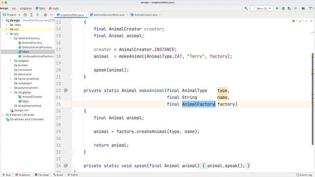The height and width of the screenshot is (177, 315).
Task: Select opened file locate target icon
Action: point(25,15)
